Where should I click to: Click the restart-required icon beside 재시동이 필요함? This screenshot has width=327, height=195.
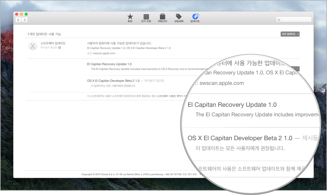(x=60, y=48)
